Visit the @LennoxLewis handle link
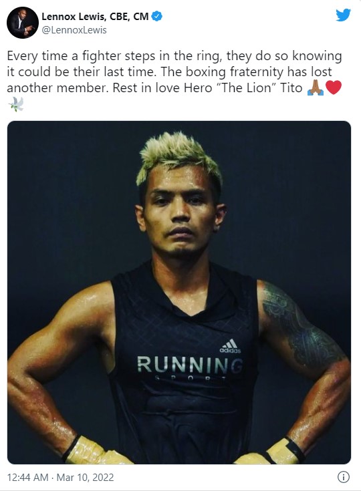 tap(74, 30)
